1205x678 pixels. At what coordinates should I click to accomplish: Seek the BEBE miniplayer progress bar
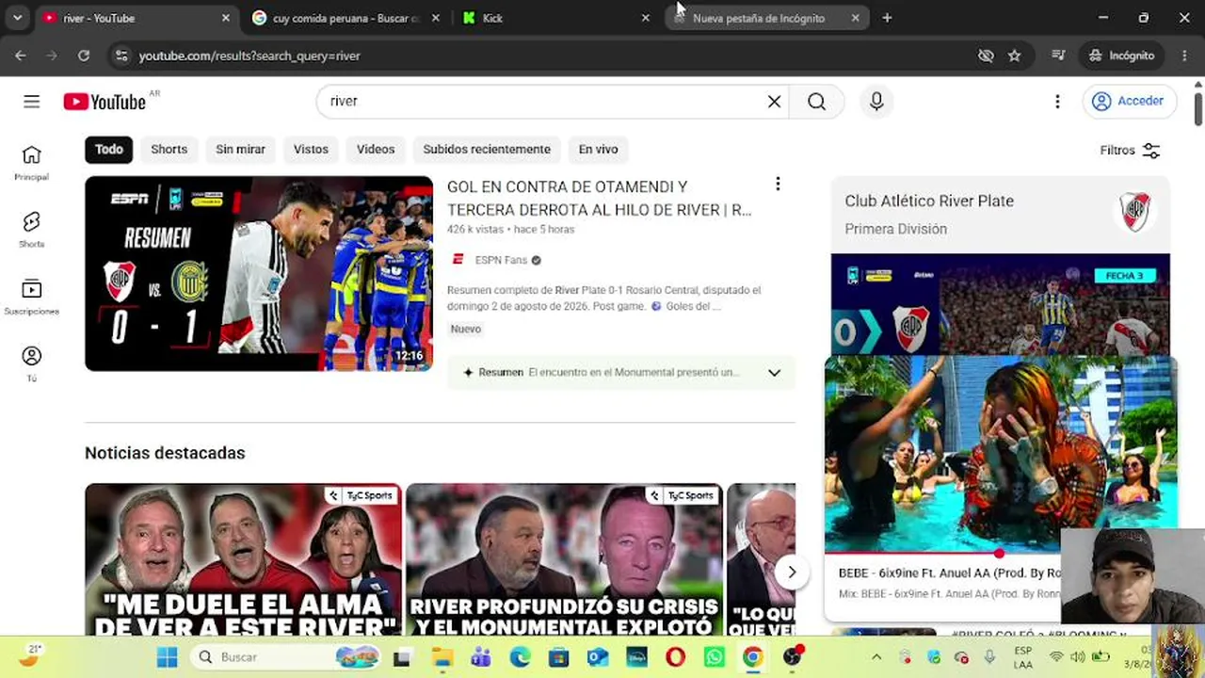click(x=1001, y=553)
